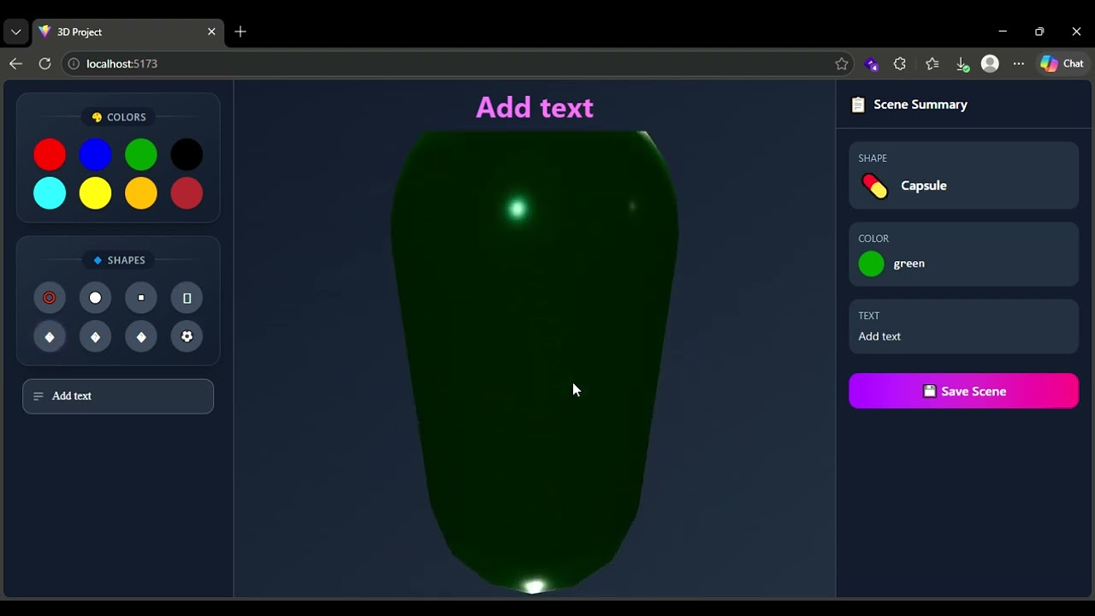The height and width of the screenshot is (616, 1095).
Task: Click the Colors section header label
Action: (119, 117)
